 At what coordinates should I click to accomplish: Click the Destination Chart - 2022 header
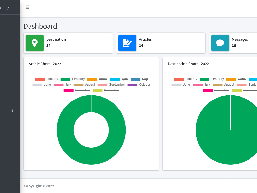188,64
